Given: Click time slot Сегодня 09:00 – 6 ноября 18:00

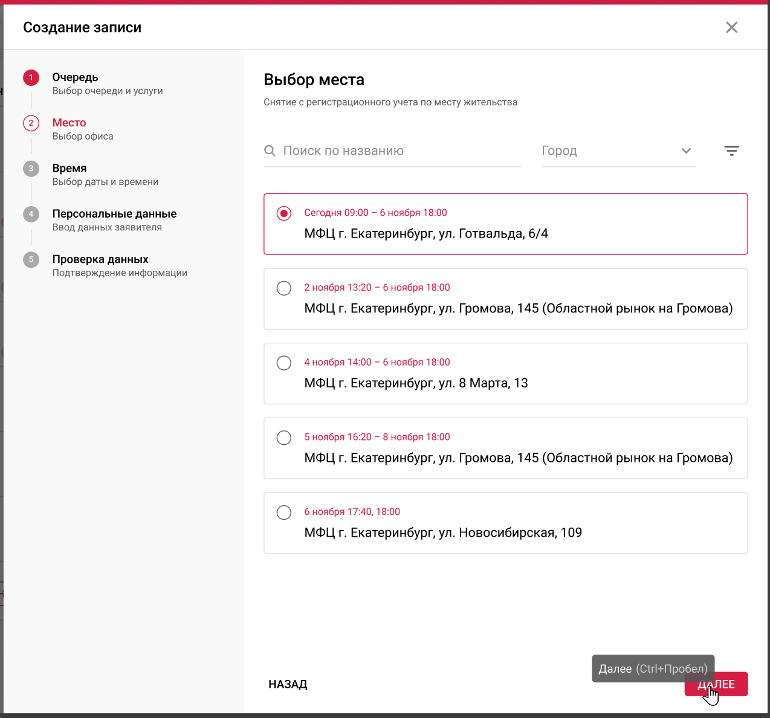Looking at the screenshot, I should click(375, 213).
